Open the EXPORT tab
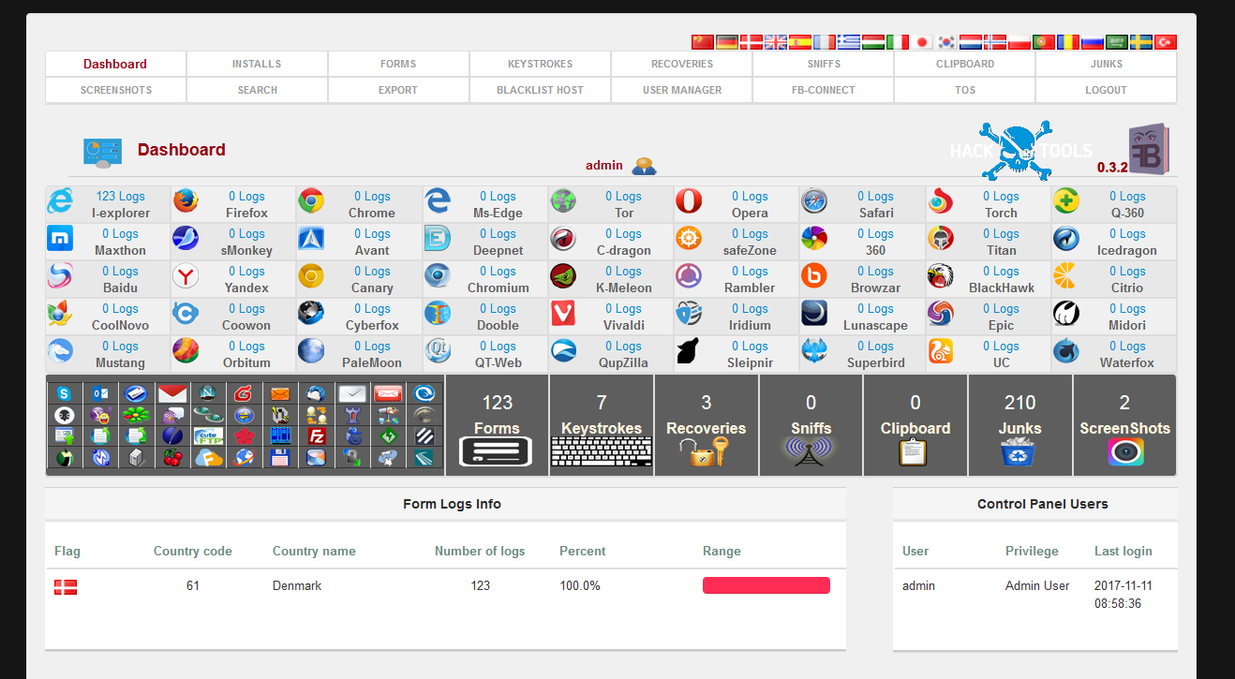Screen dimensions: 1235x679 (398, 90)
